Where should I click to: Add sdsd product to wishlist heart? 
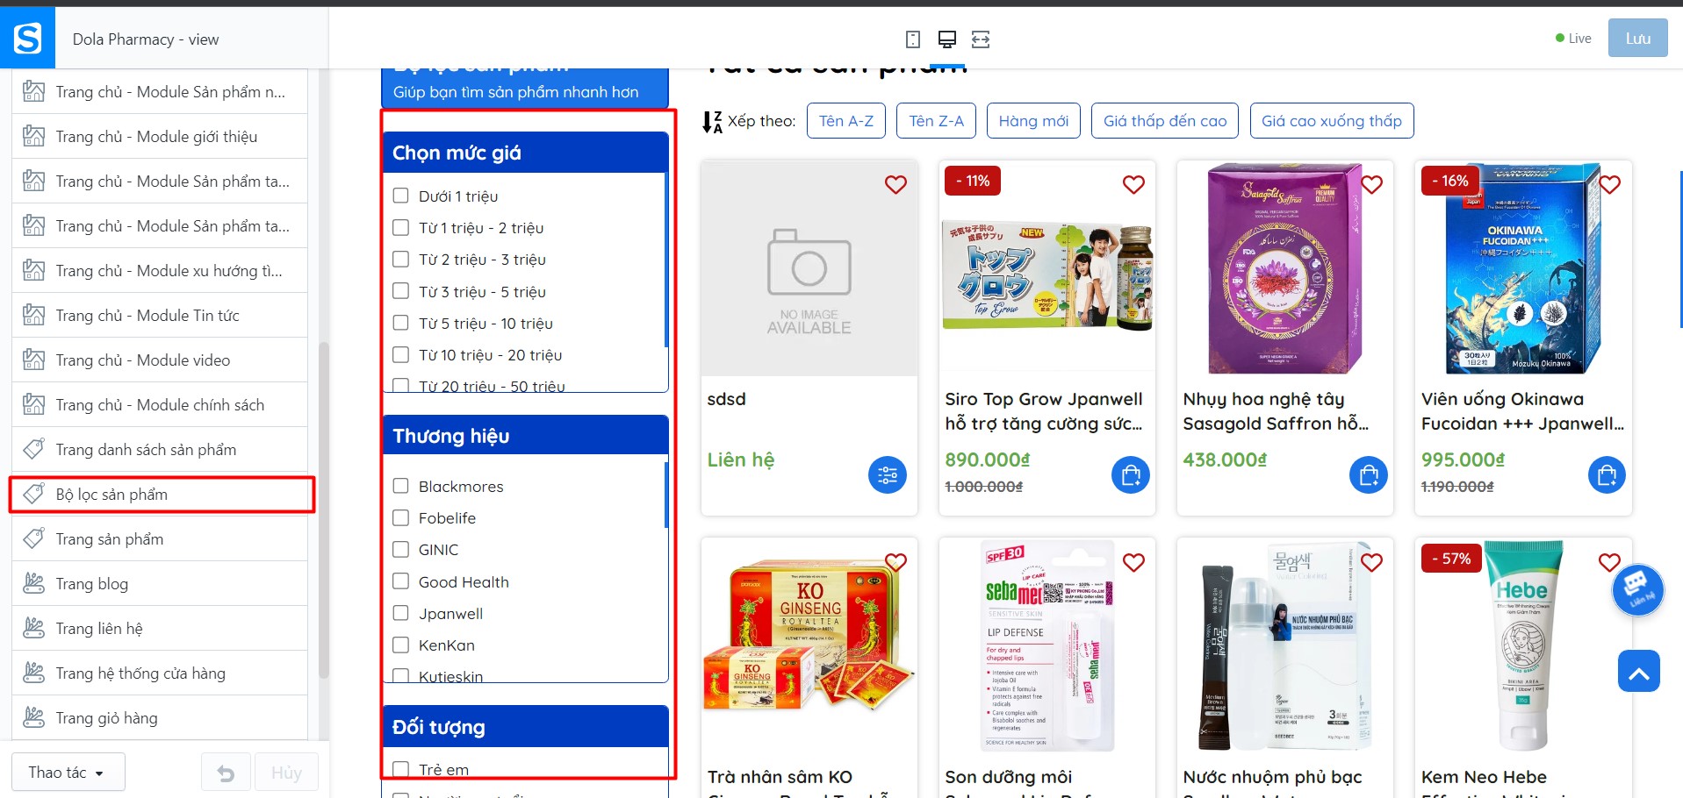click(x=895, y=184)
